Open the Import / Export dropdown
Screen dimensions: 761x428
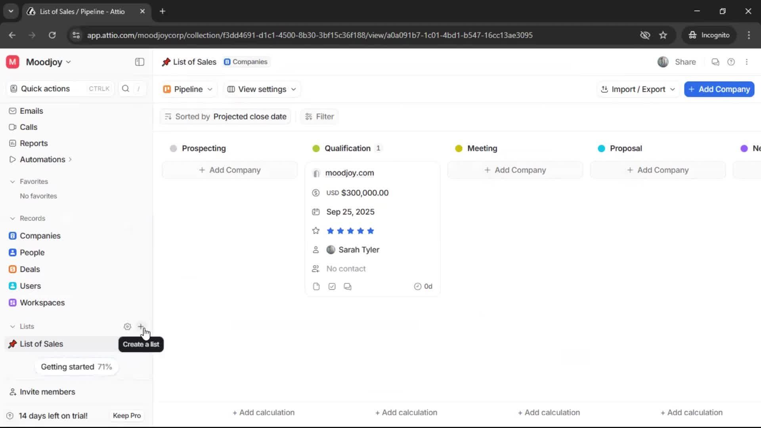637,89
